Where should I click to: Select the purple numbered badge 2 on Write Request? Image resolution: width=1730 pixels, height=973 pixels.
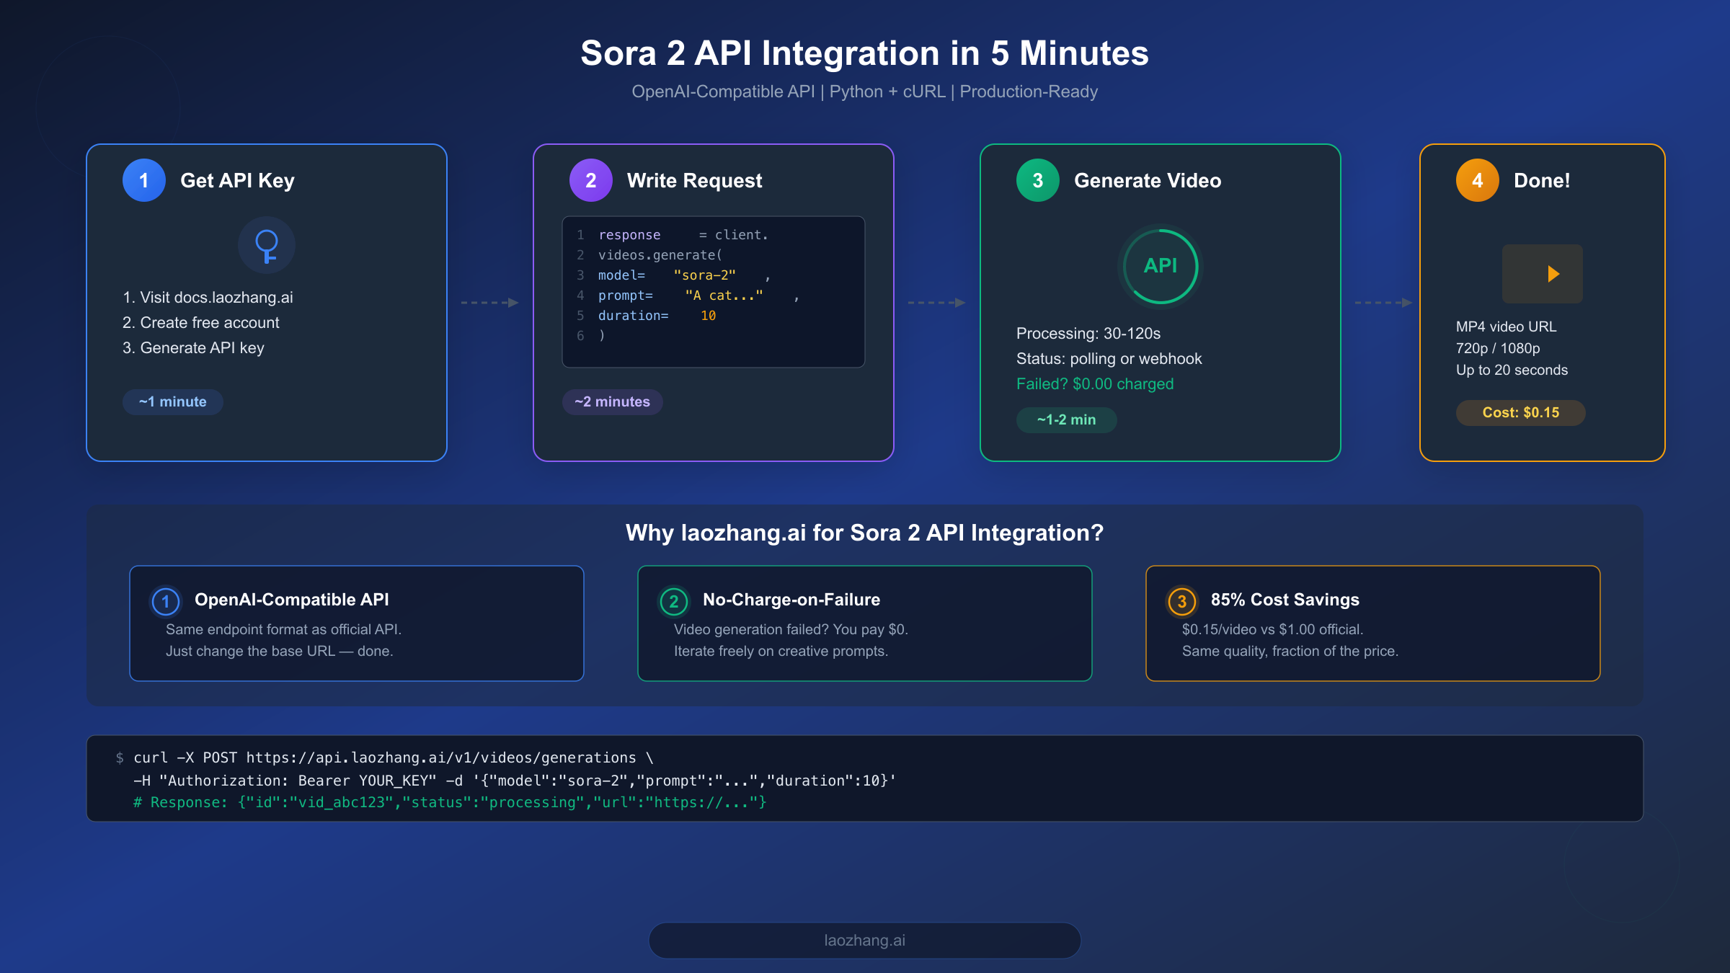[590, 179]
